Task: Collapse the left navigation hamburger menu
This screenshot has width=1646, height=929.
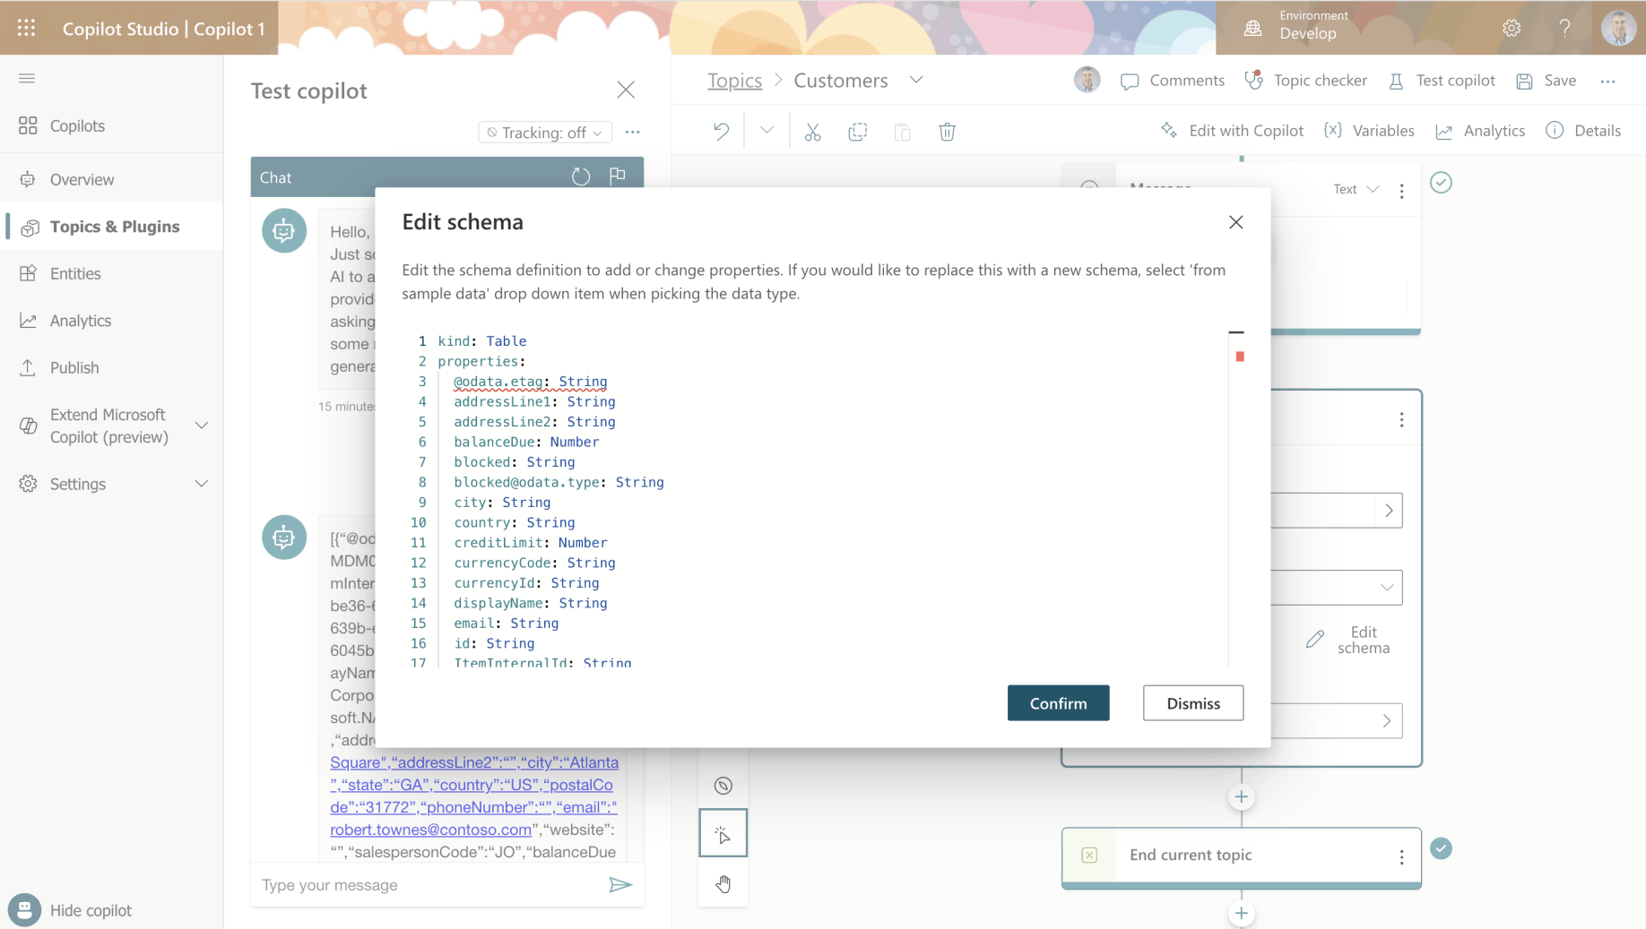Action: [x=27, y=79]
